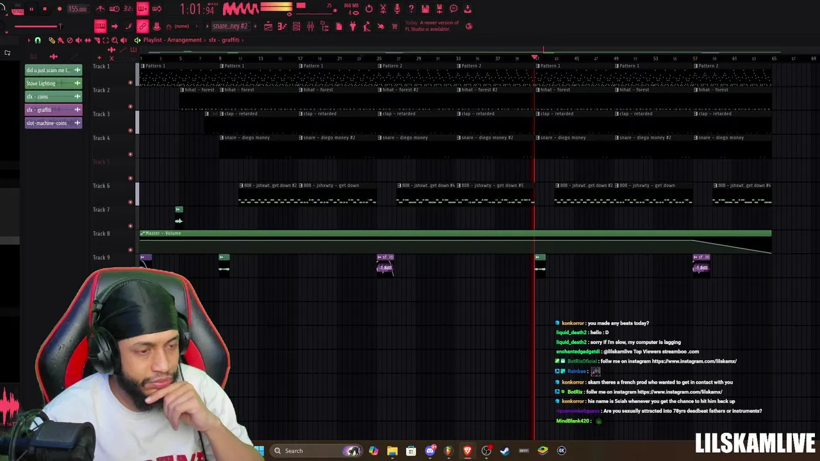Open the playlist view icon

pos(268,26)
